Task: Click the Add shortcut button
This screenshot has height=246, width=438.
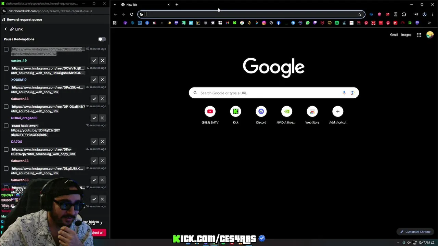Action: 338,115
